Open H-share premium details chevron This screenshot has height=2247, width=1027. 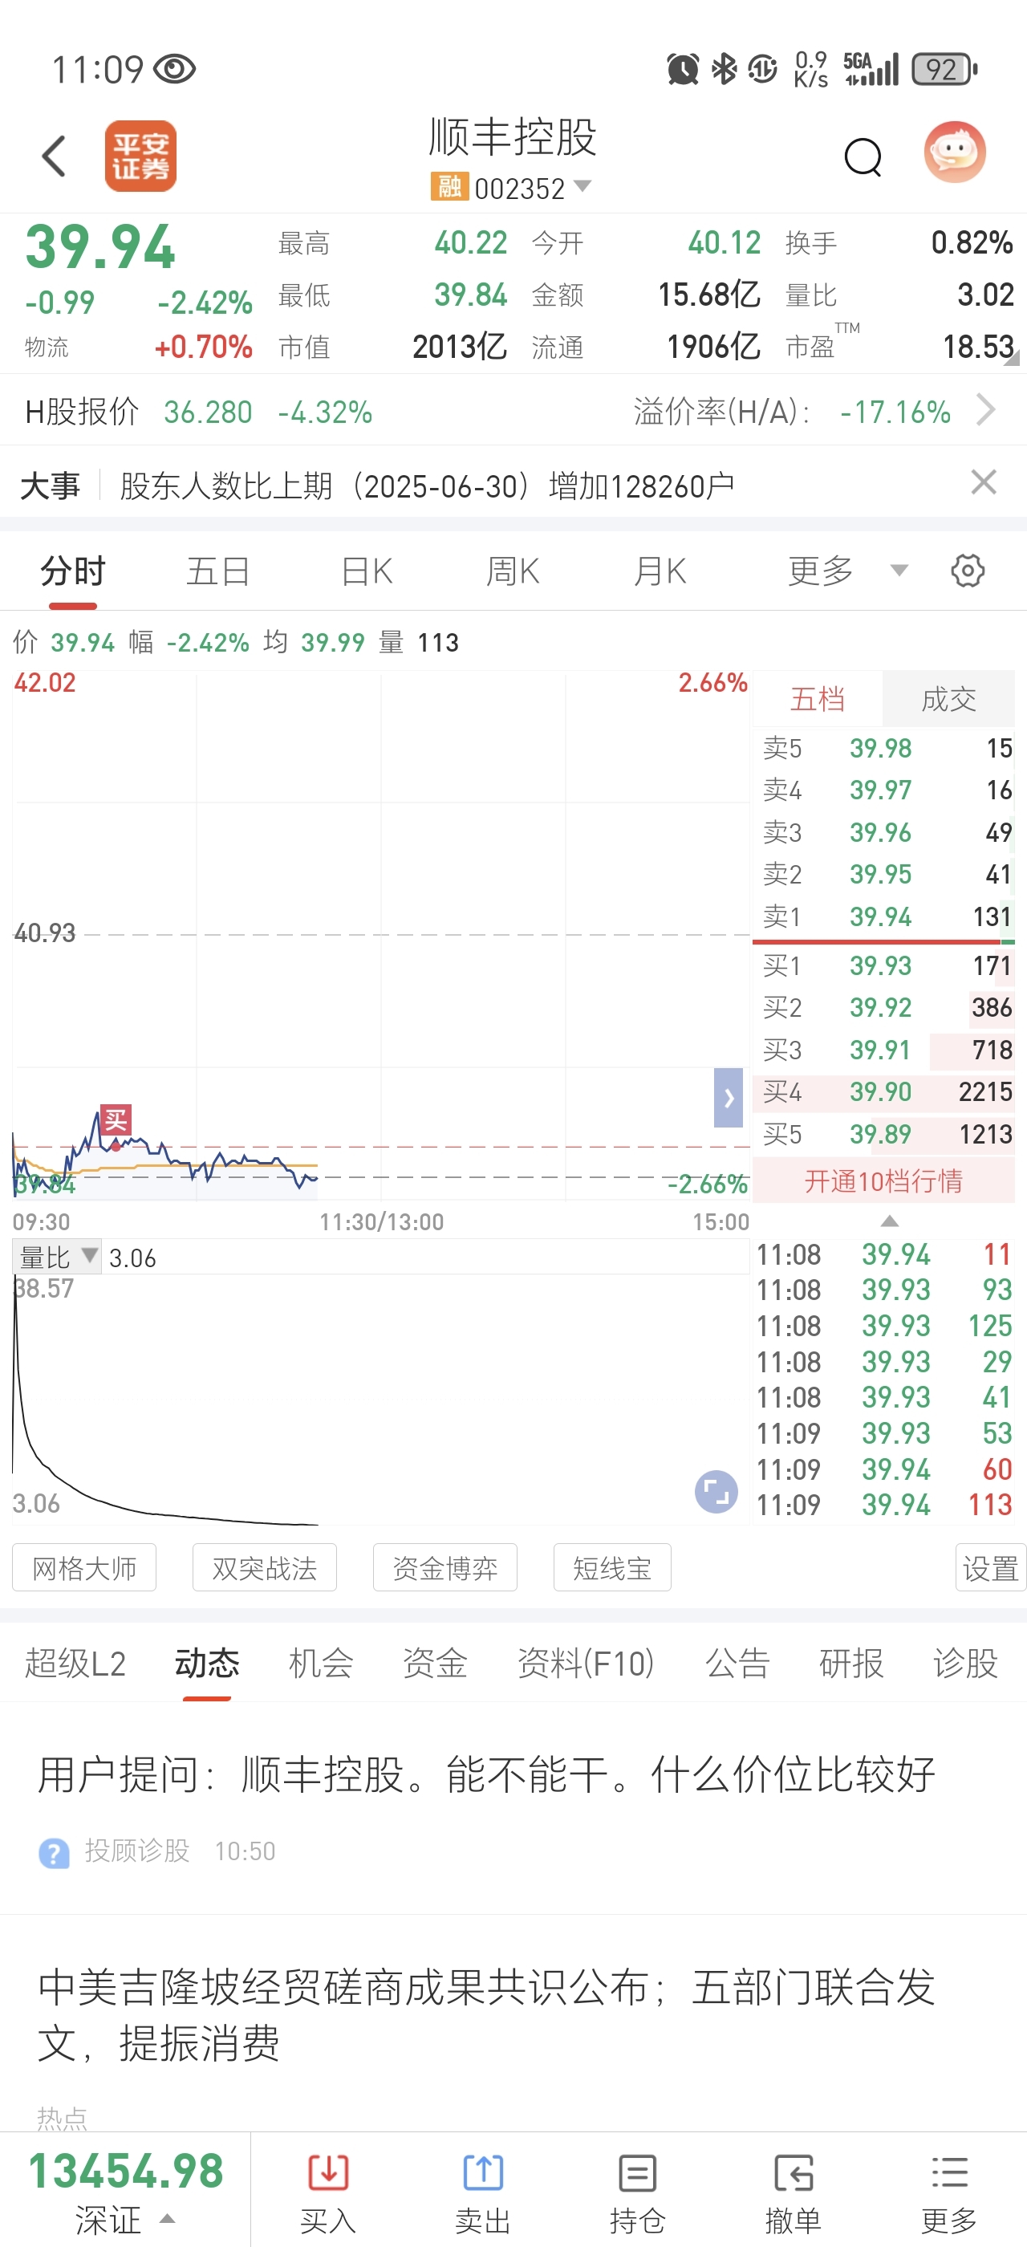point(986,410)
